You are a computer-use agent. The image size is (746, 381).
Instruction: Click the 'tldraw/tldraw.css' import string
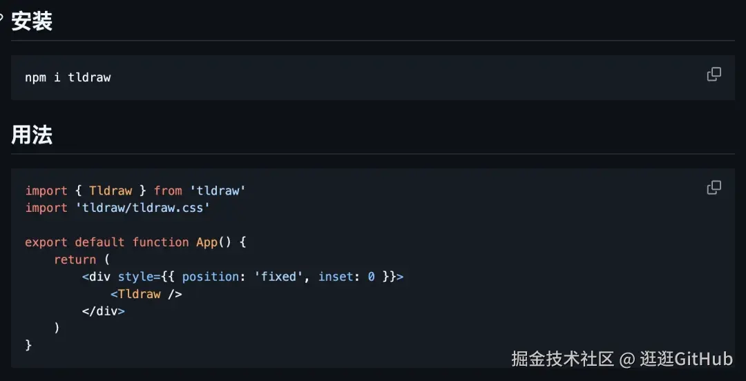tap(143, 208)
